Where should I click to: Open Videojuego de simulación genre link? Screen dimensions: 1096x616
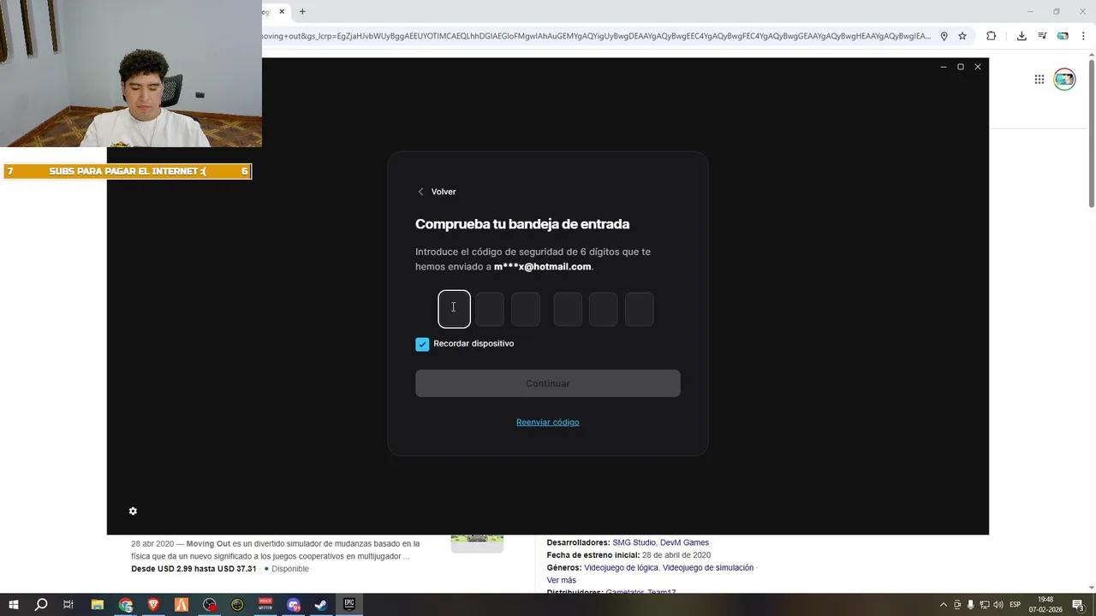coord(708,567)
